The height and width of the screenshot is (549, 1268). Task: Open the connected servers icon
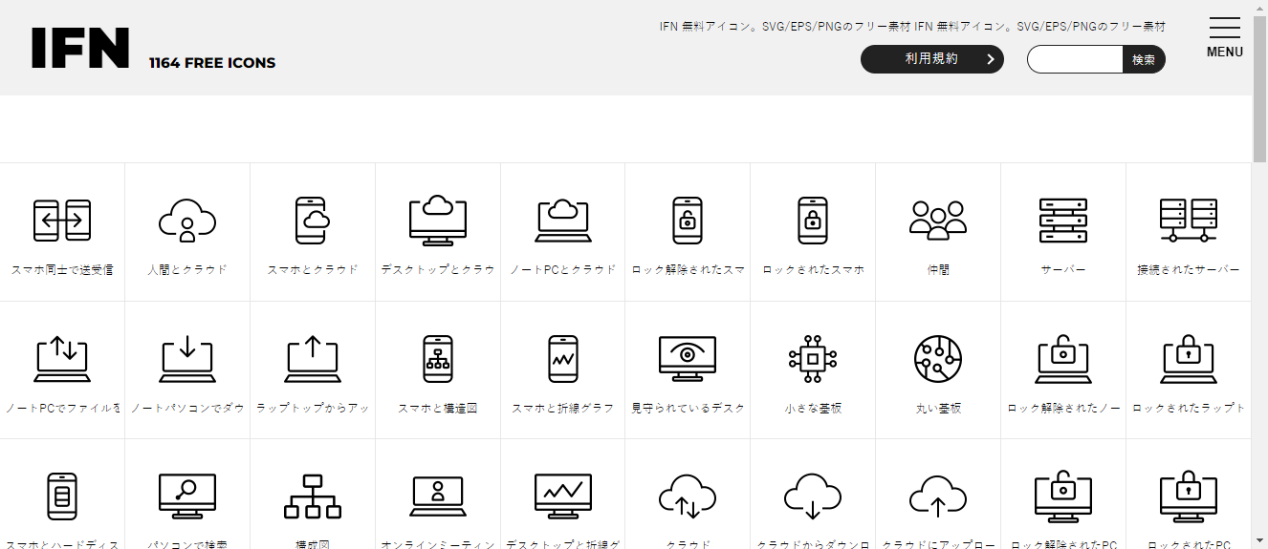pos(1189,221)
